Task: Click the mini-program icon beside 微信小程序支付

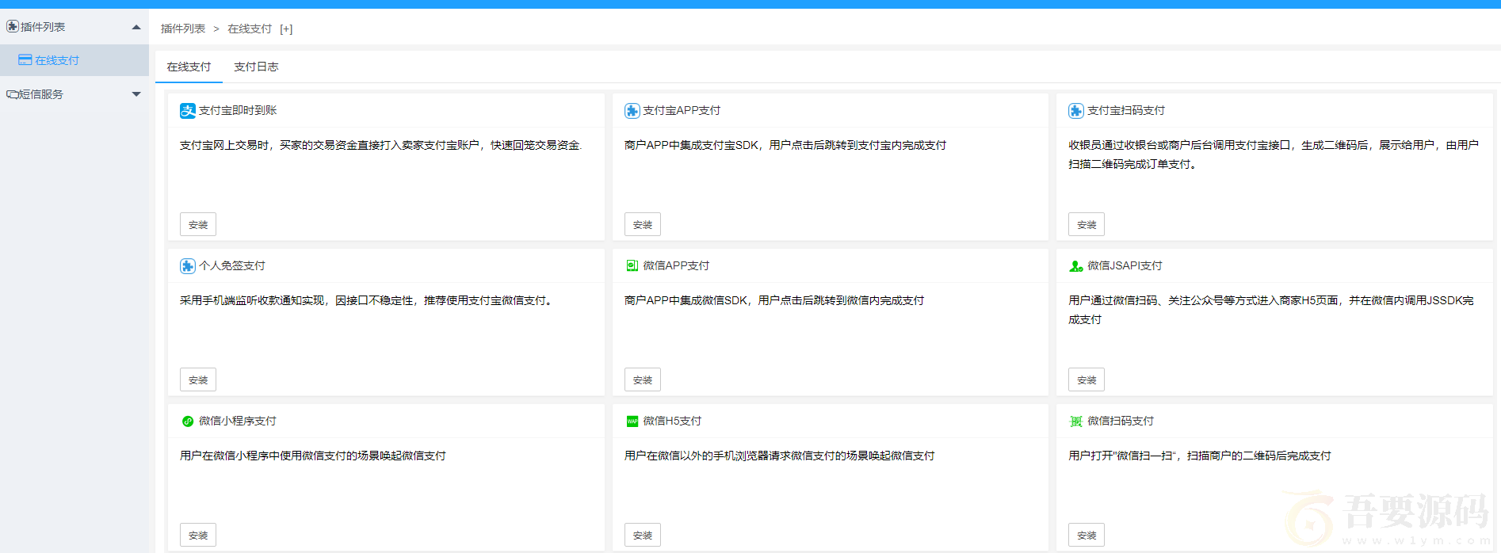Action: [x=188, y=421]
